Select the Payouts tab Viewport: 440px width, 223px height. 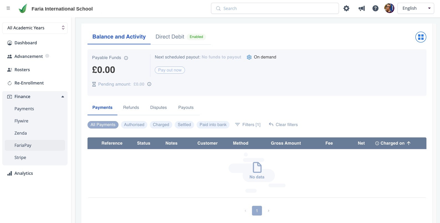pos(186,107)
